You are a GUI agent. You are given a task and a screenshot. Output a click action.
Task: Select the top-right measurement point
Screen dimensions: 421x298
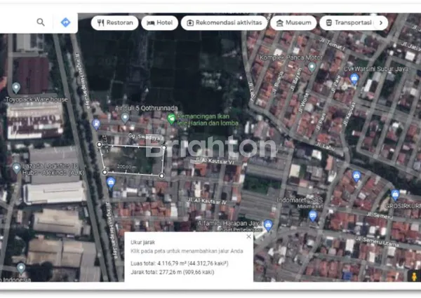(163, 147)
